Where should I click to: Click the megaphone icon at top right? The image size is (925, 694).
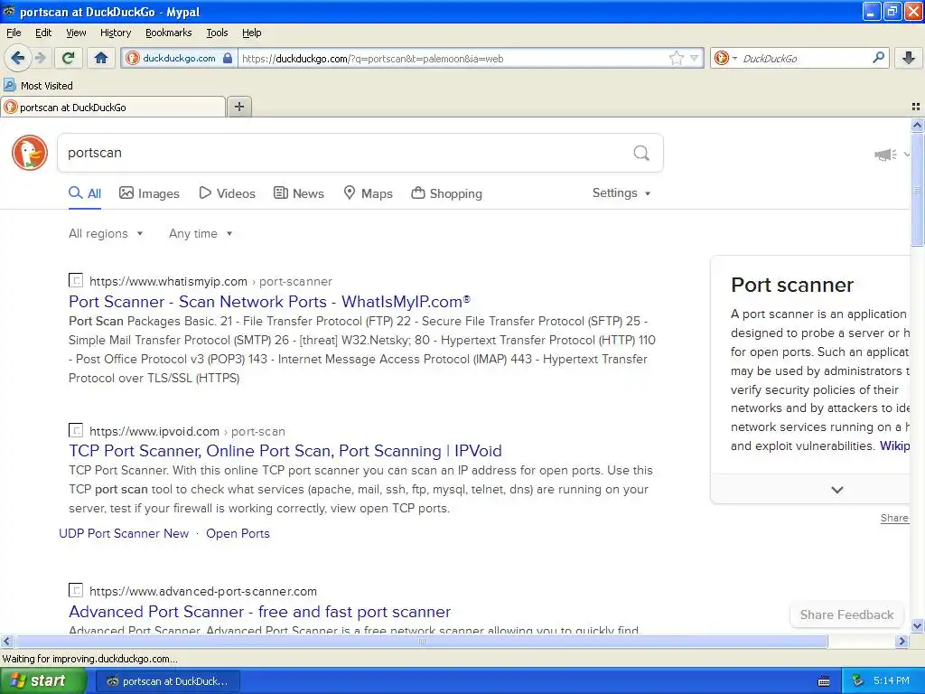click(885, 155)
